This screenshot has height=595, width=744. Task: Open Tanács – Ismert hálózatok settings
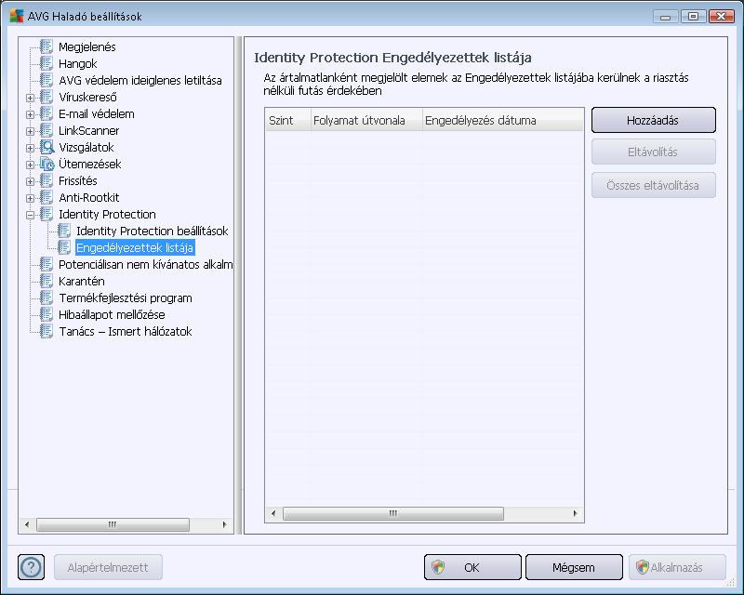pyautogui.click(x=126, y=331)
